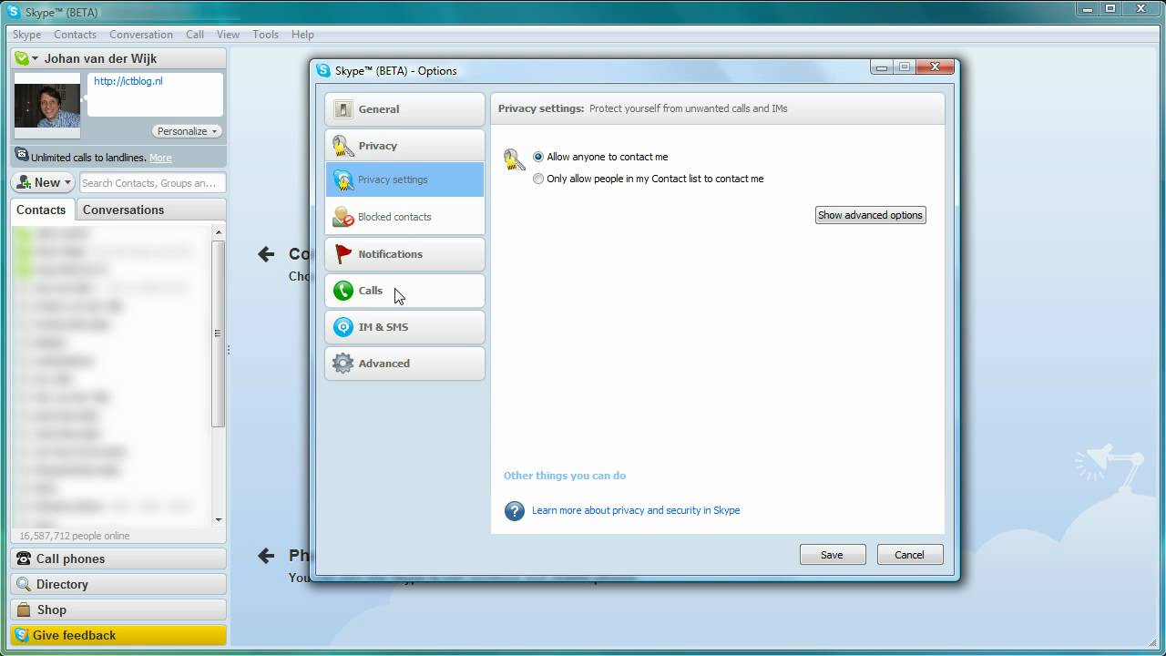Click the Search Contacts field
The height and width of the screenshot is (656, 1166).
pos(151,183)
